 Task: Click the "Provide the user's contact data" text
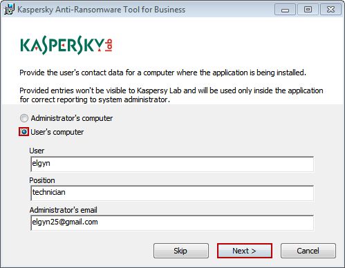point(162,73)
